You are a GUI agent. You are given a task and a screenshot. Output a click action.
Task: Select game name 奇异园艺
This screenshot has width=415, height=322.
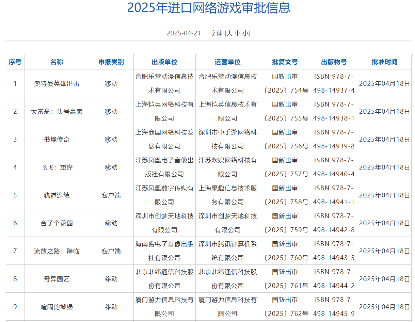(57, 279)
